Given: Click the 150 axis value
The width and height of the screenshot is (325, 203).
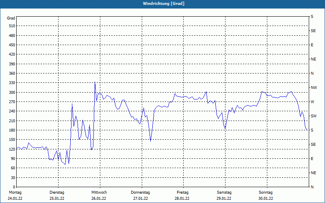Looking at the screenshot, I should point(12,140).
